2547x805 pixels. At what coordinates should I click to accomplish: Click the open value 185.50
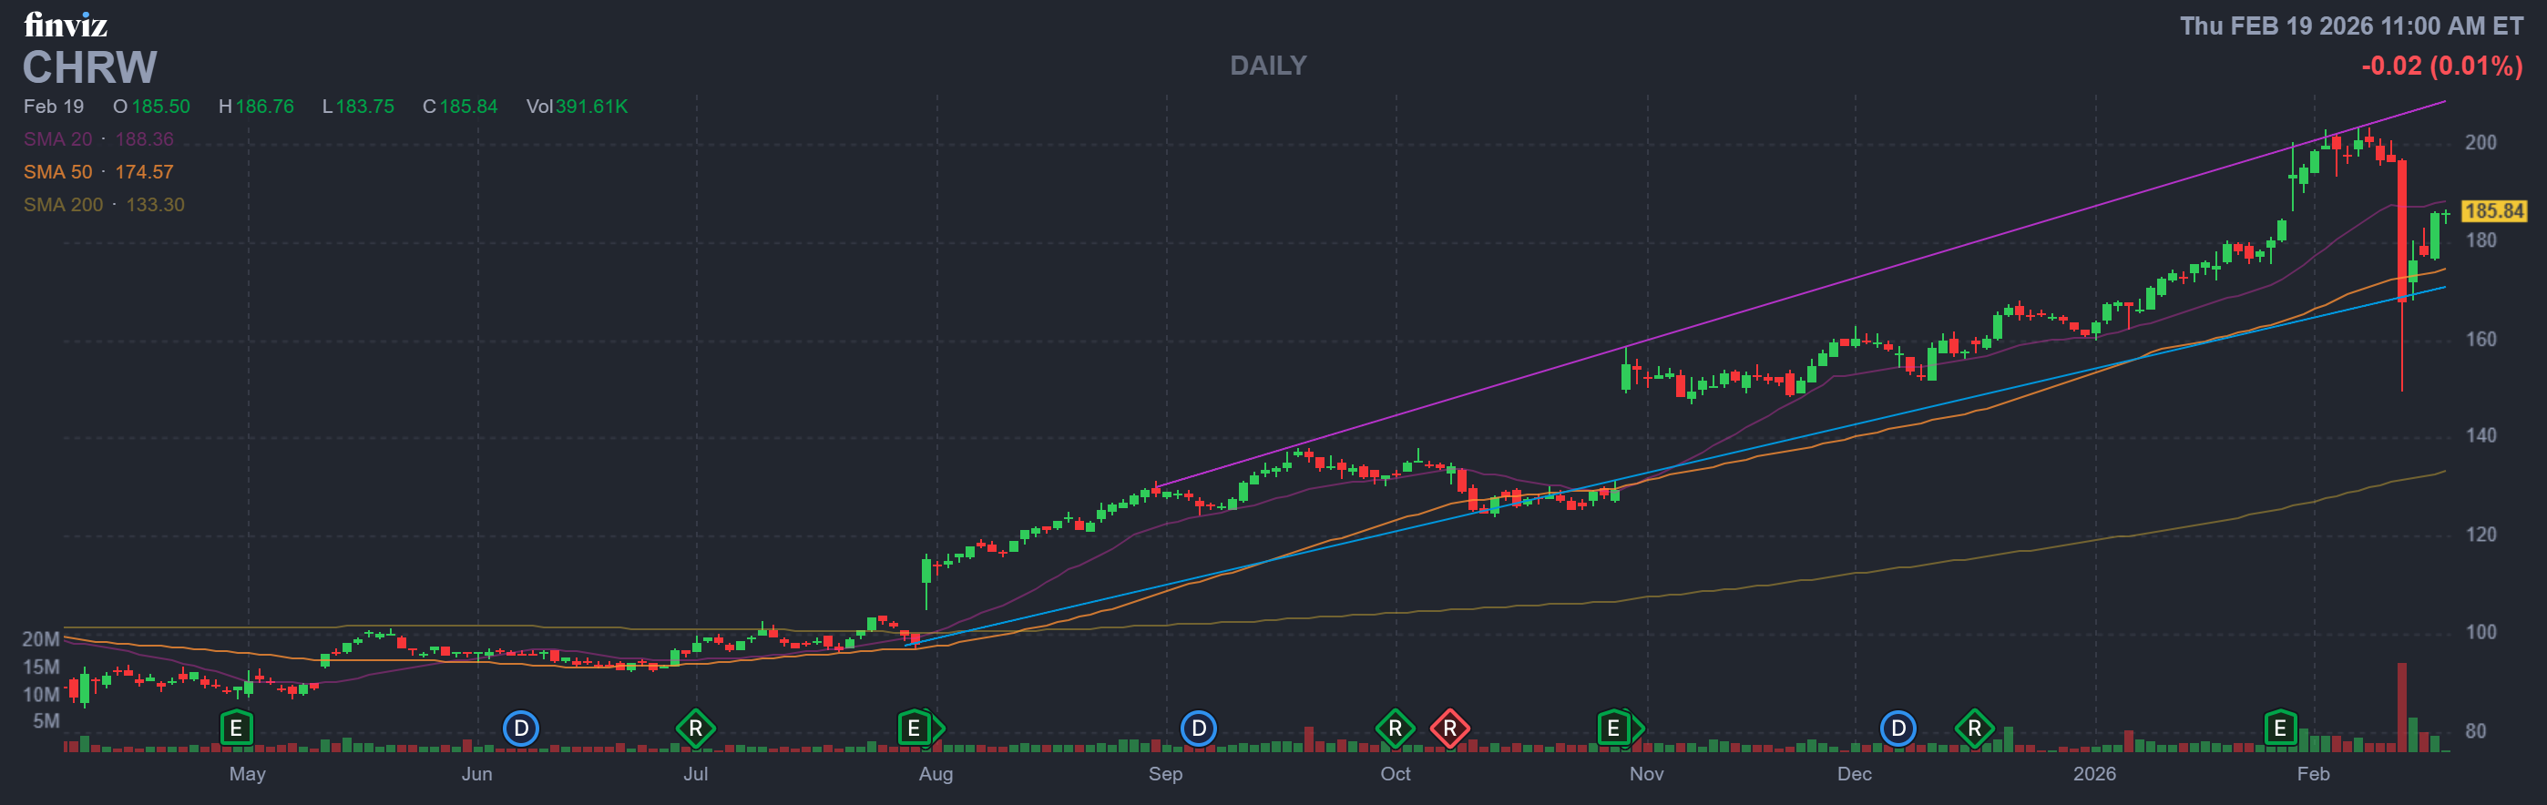(161, 106)
